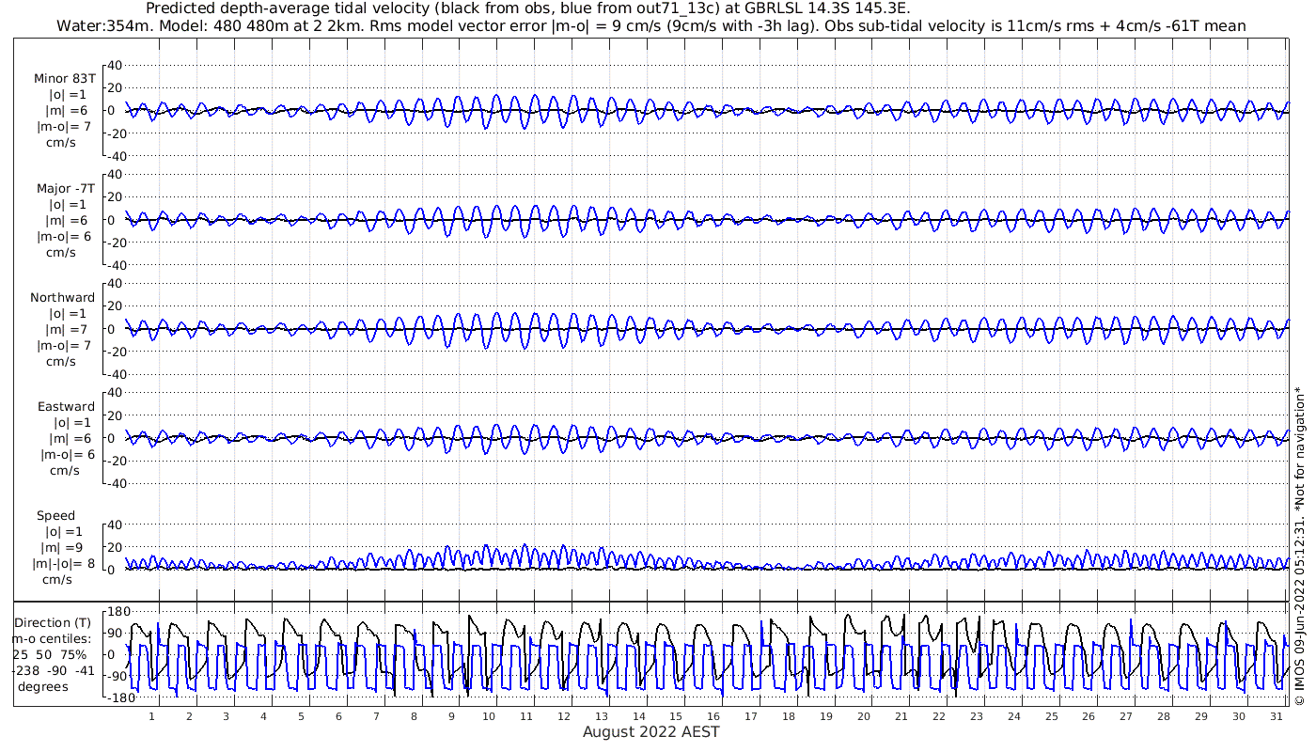Click the 'Minor 83T' panel label
Image resolution: width=1316 pixels, height=752 pixels.
click(x=64, y=79)
